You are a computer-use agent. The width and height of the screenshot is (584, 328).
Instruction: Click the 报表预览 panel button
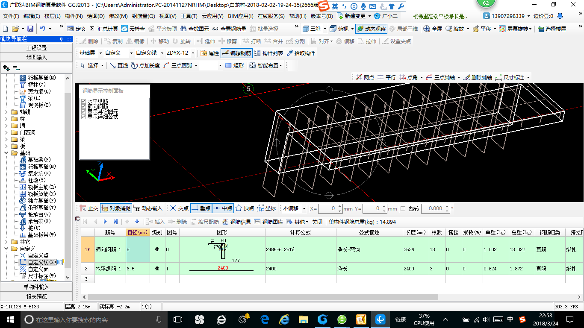pyautogui.click(x=36, y=296)
